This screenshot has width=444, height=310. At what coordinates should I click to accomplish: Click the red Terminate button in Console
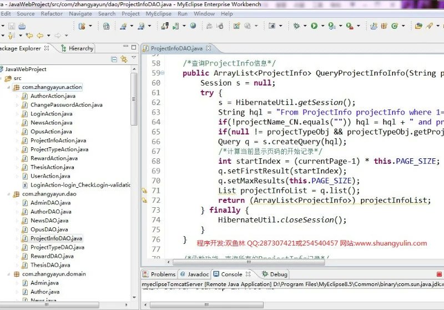point(439,274)
